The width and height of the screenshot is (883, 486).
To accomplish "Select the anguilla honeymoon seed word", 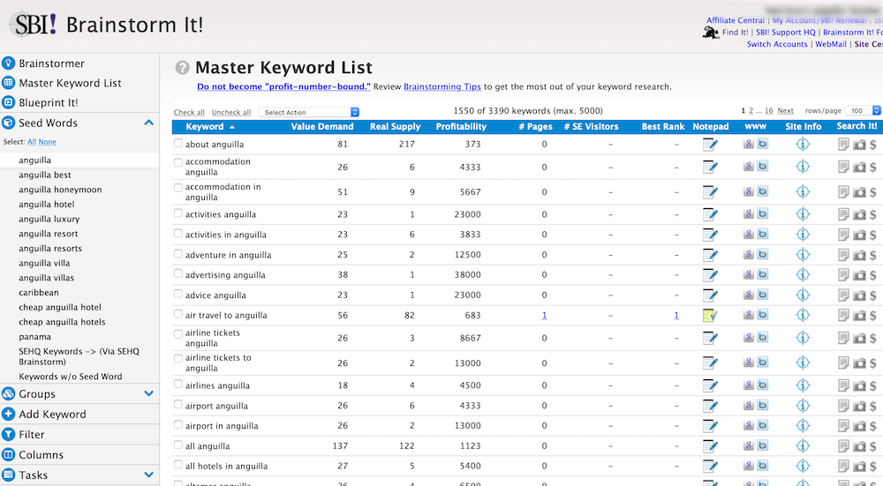I will (60, 190).
